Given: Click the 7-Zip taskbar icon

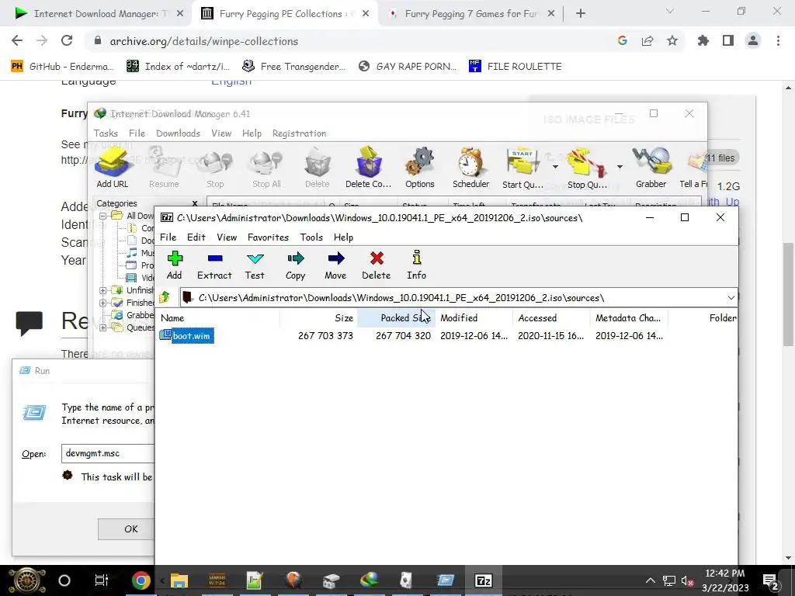Looking at the screenshot, I should point(483,580).
